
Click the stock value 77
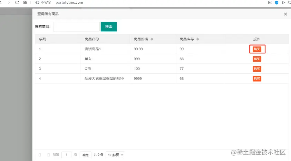pos(182,69)
